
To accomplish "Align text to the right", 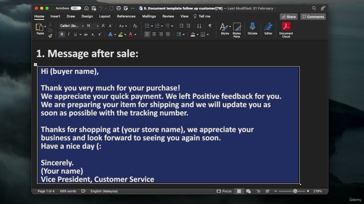I will pos(161,34).
